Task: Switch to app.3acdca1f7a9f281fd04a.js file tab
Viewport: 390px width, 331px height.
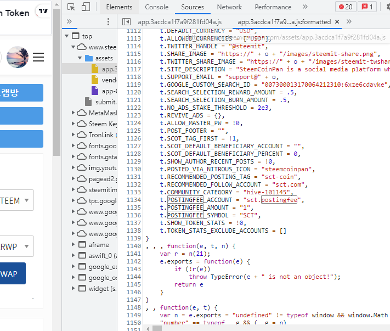Action: 179,22
